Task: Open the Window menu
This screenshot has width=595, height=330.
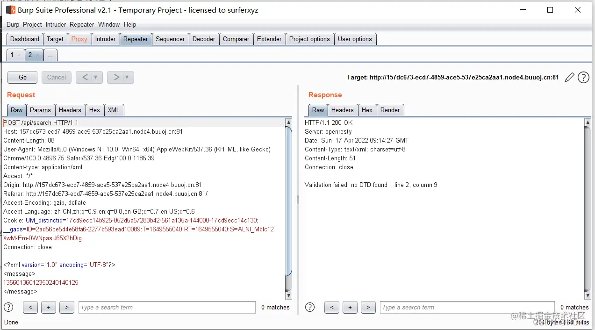Action: (x=109, y=24)
